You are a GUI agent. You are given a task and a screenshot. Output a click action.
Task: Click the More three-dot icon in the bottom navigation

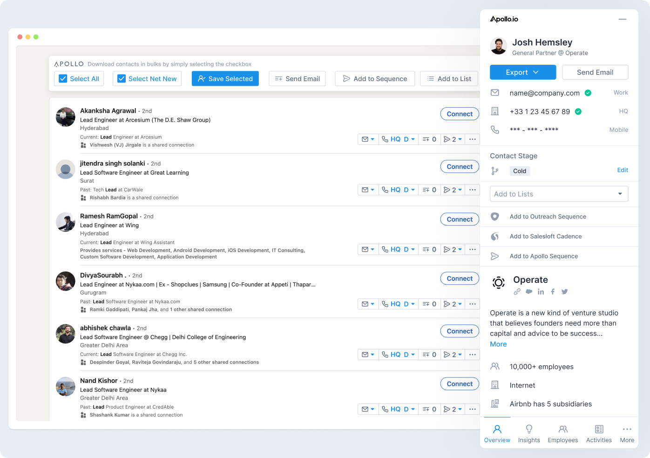627,429
